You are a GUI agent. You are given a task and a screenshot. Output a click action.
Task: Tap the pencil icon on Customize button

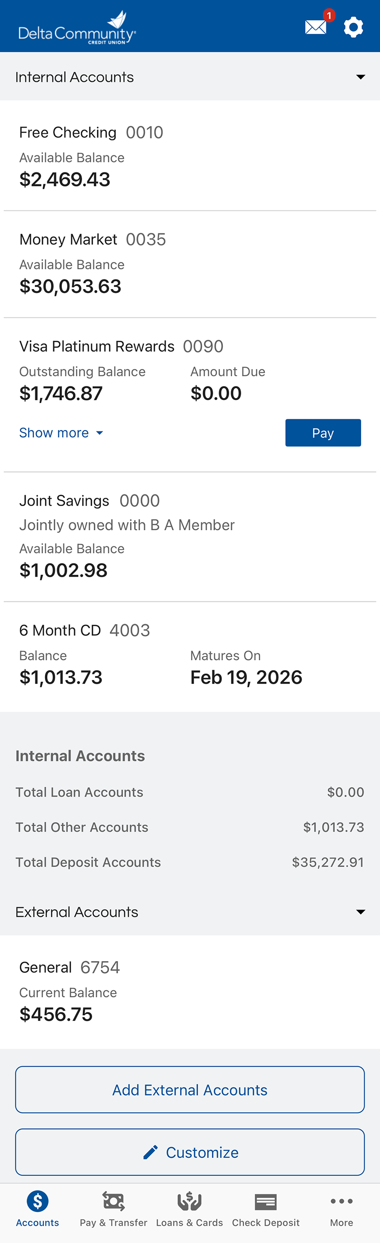click(150, 1152)
